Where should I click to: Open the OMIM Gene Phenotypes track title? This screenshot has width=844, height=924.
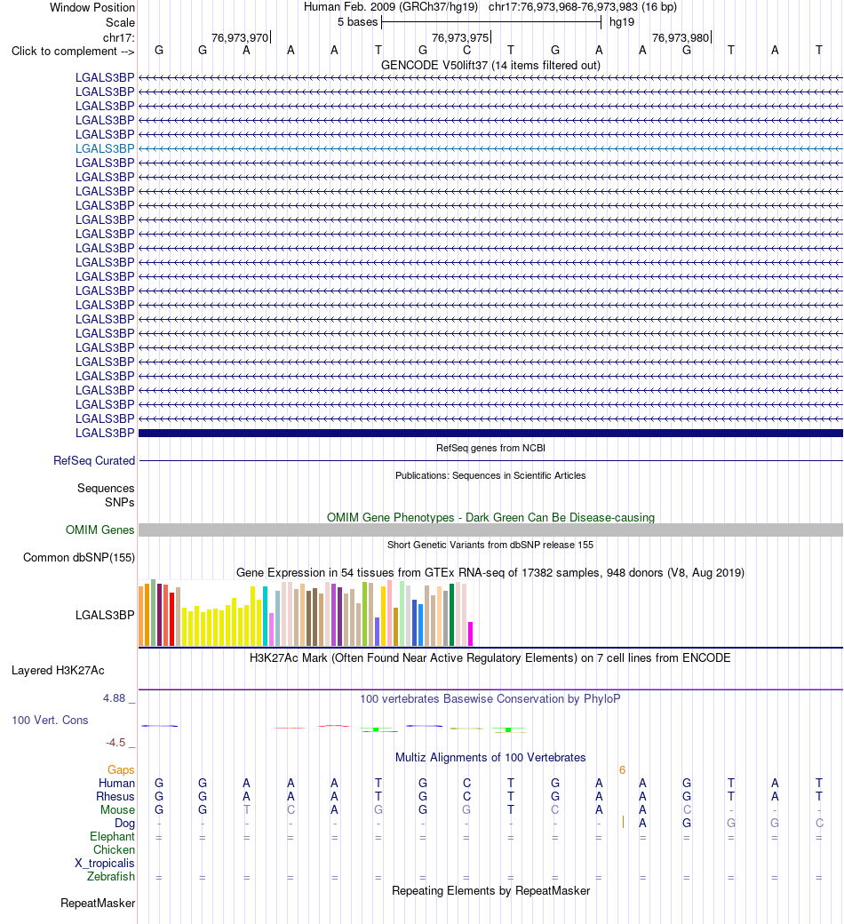tap(490, 517)
